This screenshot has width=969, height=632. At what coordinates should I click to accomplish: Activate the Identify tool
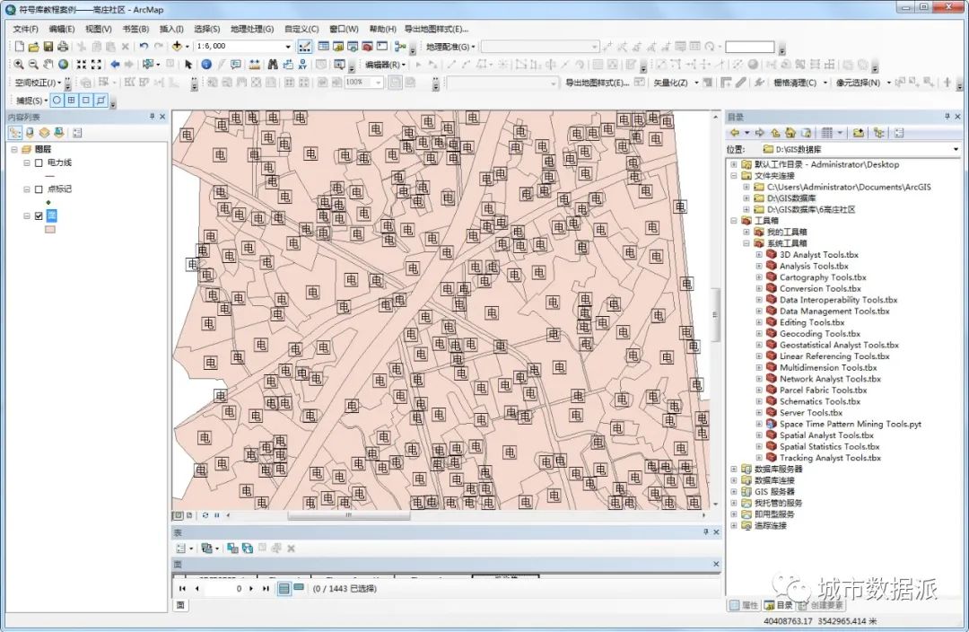(206, 65)
